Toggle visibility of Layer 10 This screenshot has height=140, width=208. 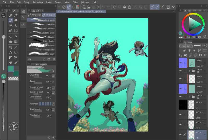[181, 63]
